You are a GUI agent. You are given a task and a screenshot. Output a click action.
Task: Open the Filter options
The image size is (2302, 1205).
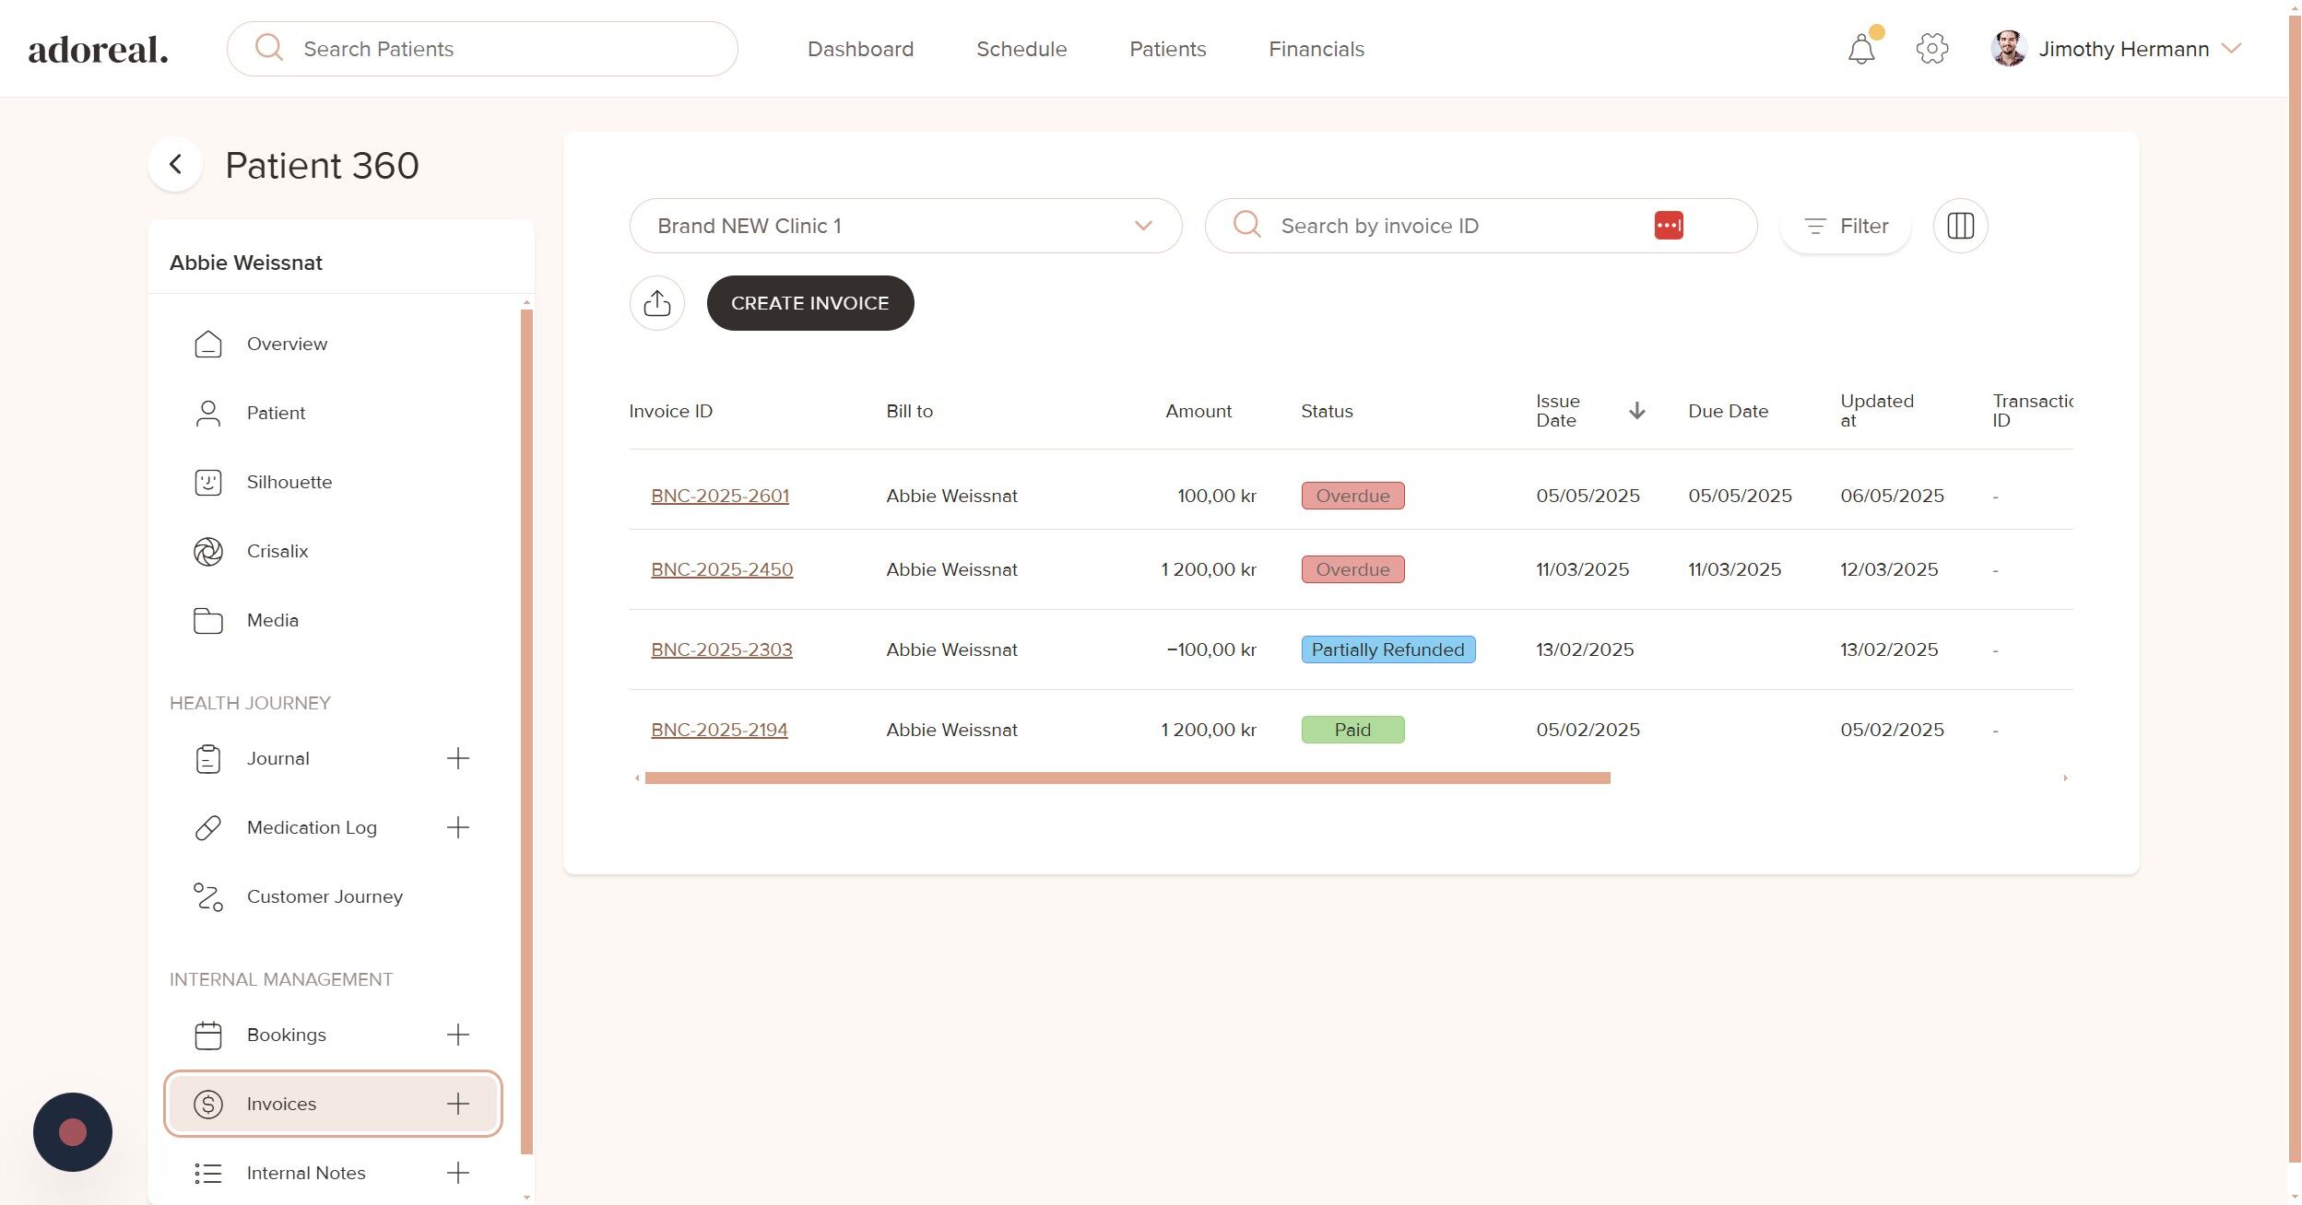(x=1846, y=226)
